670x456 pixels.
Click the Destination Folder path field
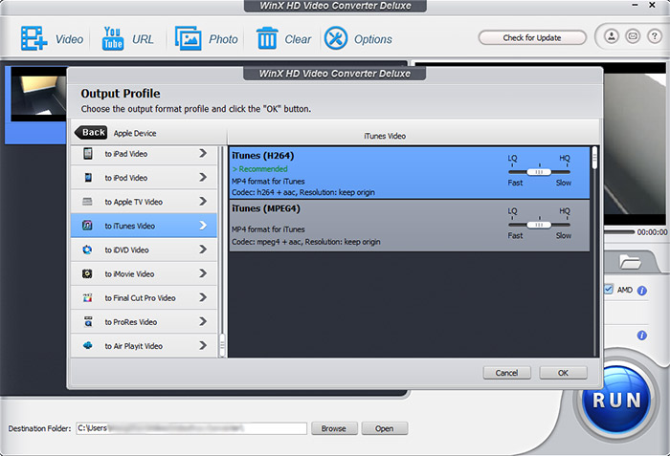(x=191, y=428)
